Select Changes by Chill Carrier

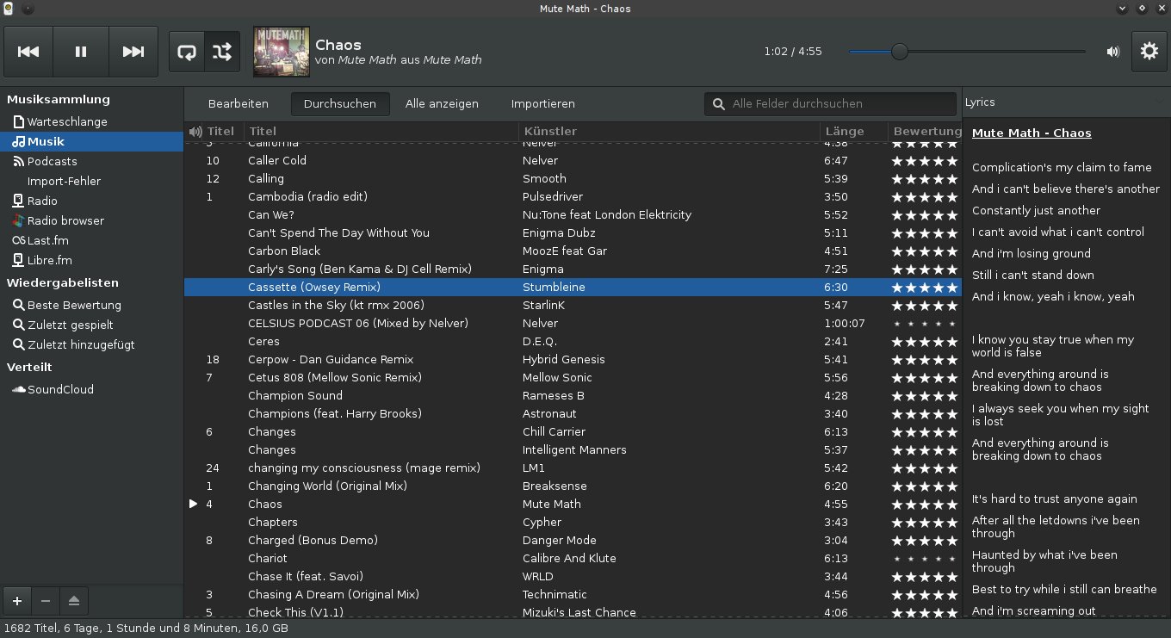click(573, 432)
